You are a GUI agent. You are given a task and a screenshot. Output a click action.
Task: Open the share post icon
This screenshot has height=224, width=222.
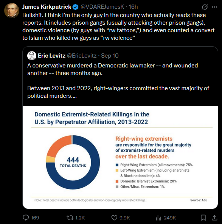click(214, 218)
